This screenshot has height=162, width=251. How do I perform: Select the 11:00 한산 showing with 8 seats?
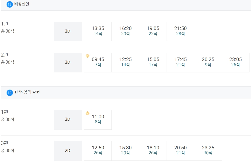[98, 120]
